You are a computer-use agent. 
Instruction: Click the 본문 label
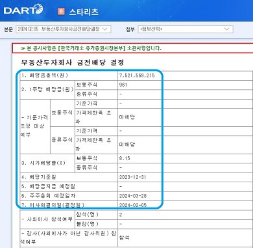[8, 29]
